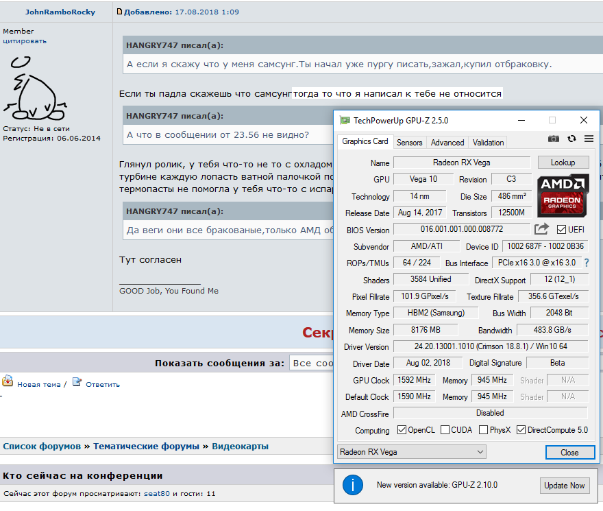603x511 pixels.
Task: Click the GPU field showing Vega 10
Action: 423,179
